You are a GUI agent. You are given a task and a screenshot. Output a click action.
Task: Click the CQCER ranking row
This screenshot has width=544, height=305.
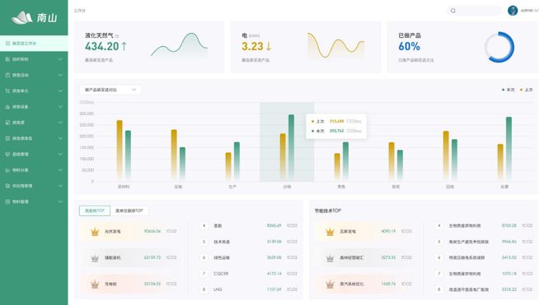pos(249,274)
